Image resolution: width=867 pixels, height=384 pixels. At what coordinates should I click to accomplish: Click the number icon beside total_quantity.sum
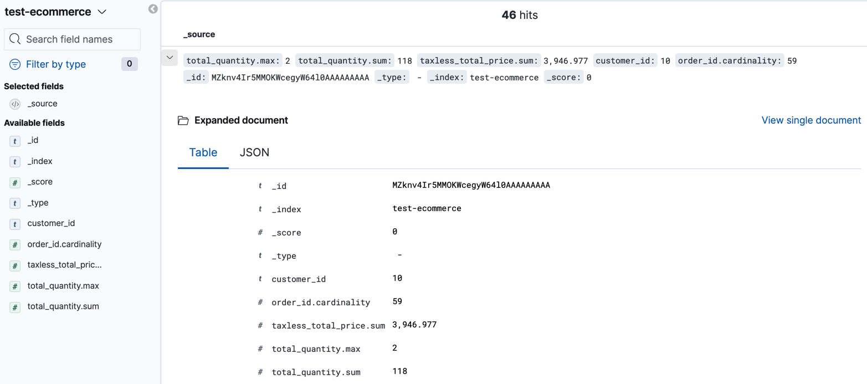pyautogui.click(x=14, y=306)
